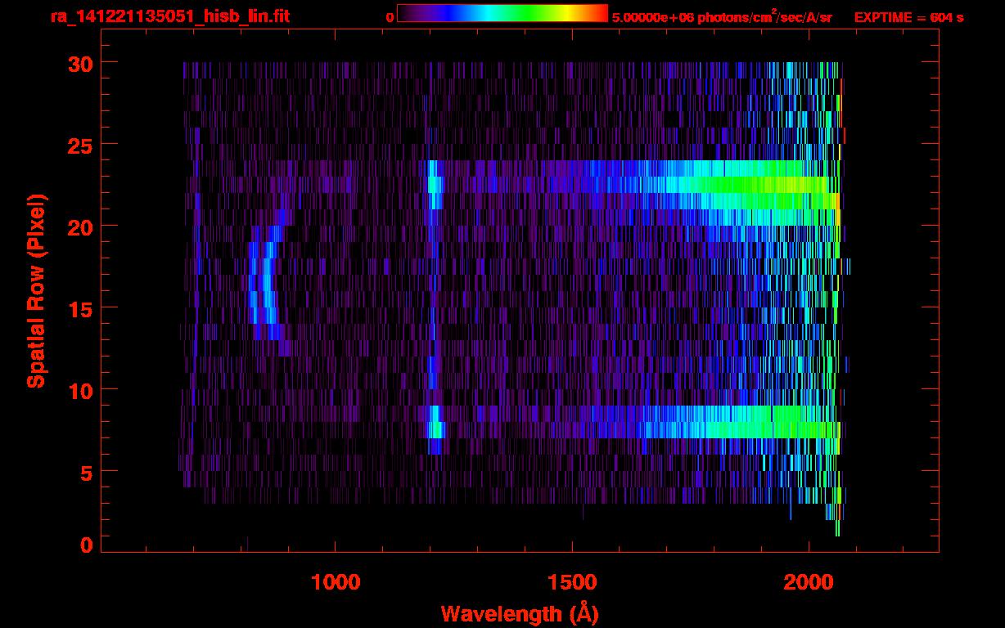Image resolution: width=1005 pixels, height=628 pixels.
Task: Click the 5.00000e+06 photons/cm²/sec/Å/sr maximum label
Action: 722,16
